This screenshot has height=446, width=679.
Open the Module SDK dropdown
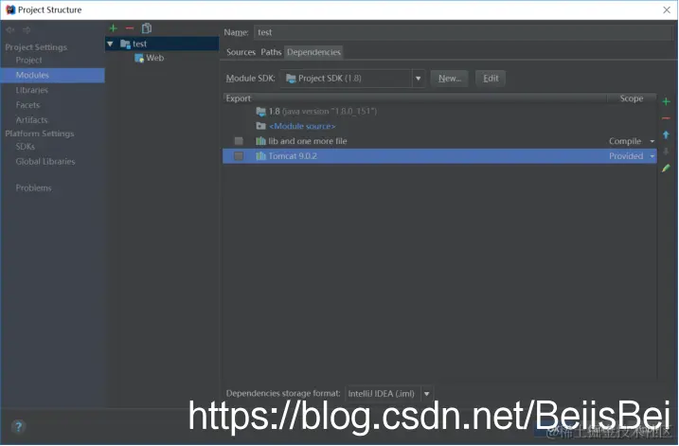tap(419, 79)
